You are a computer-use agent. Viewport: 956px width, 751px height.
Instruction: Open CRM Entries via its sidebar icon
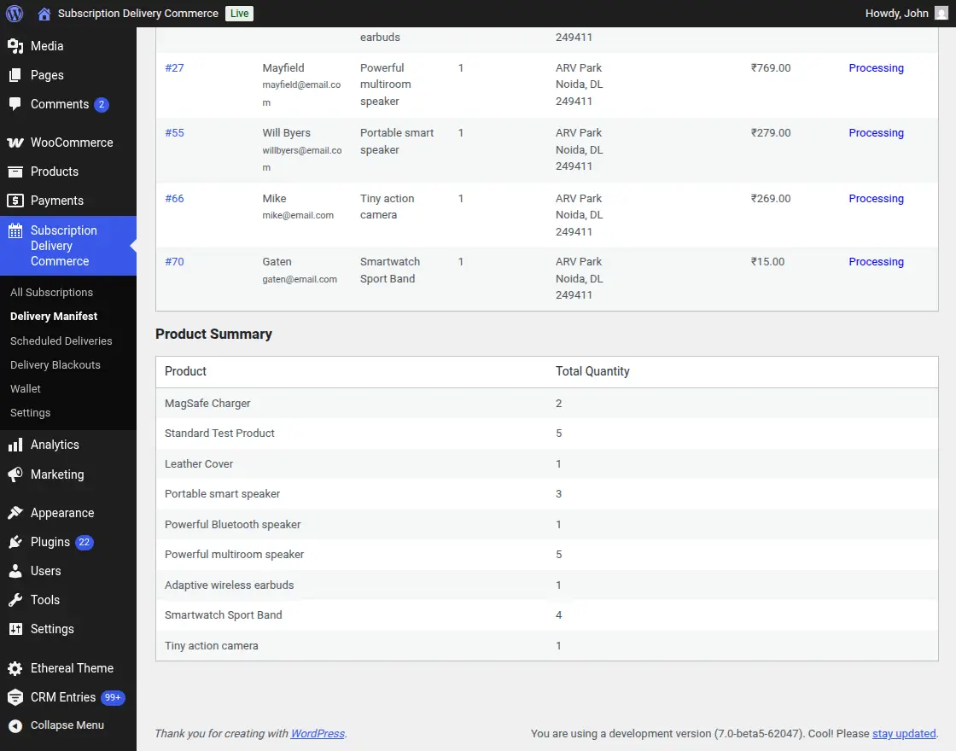pos(15,697)
